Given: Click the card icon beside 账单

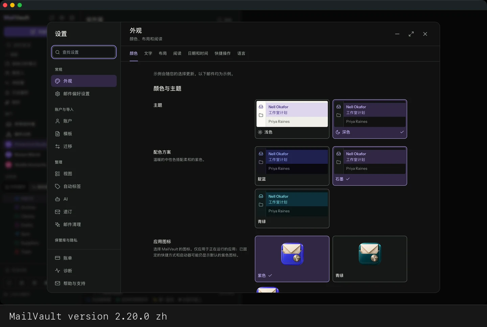Looking at the screenshot, I should 57,258.
